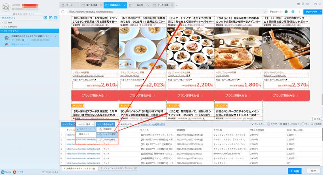This screenshot has height=175, width=323.
Task: Click the blue mouse round icon
Action: click(x=293, y=12)
